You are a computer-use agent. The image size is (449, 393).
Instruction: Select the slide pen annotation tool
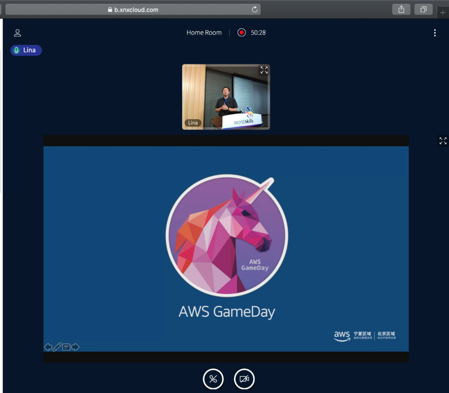click(x=57, y=347)
